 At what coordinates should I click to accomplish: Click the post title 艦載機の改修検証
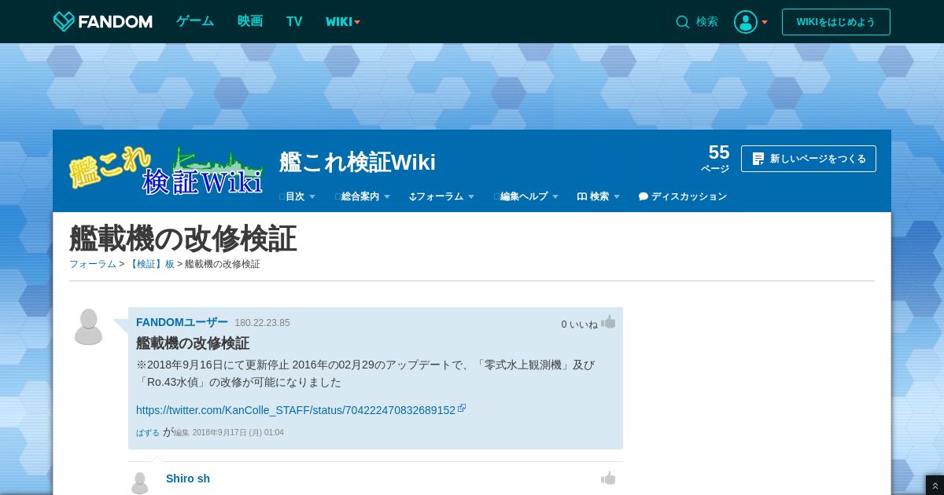coord(193,343)
